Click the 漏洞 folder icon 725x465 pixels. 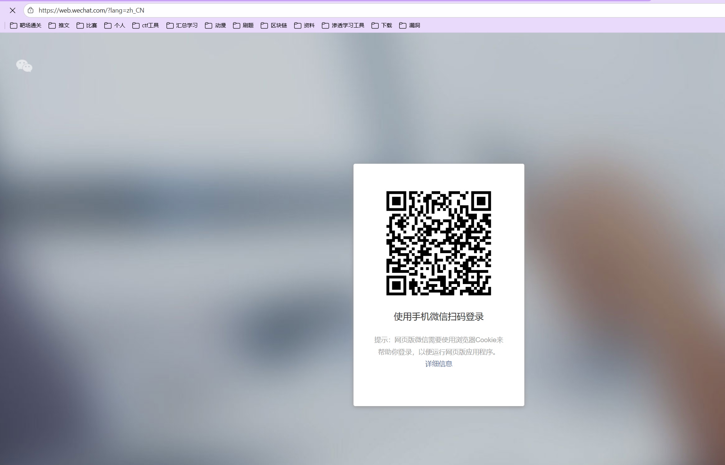(x=403, y=25)
